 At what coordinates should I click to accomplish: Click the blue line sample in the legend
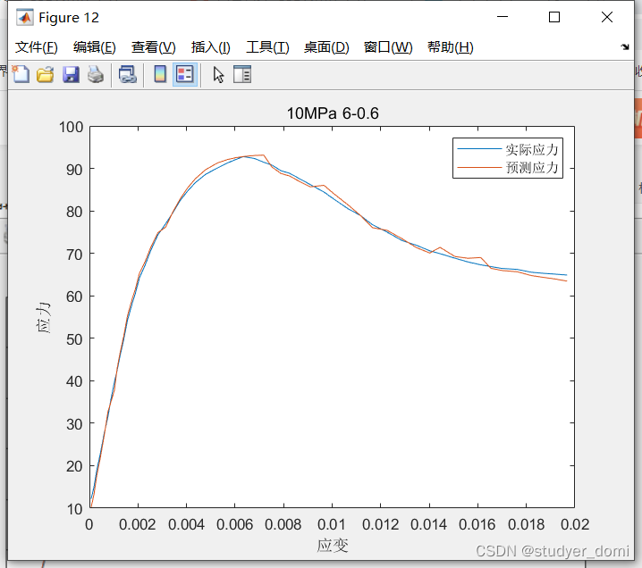point(479,149)
